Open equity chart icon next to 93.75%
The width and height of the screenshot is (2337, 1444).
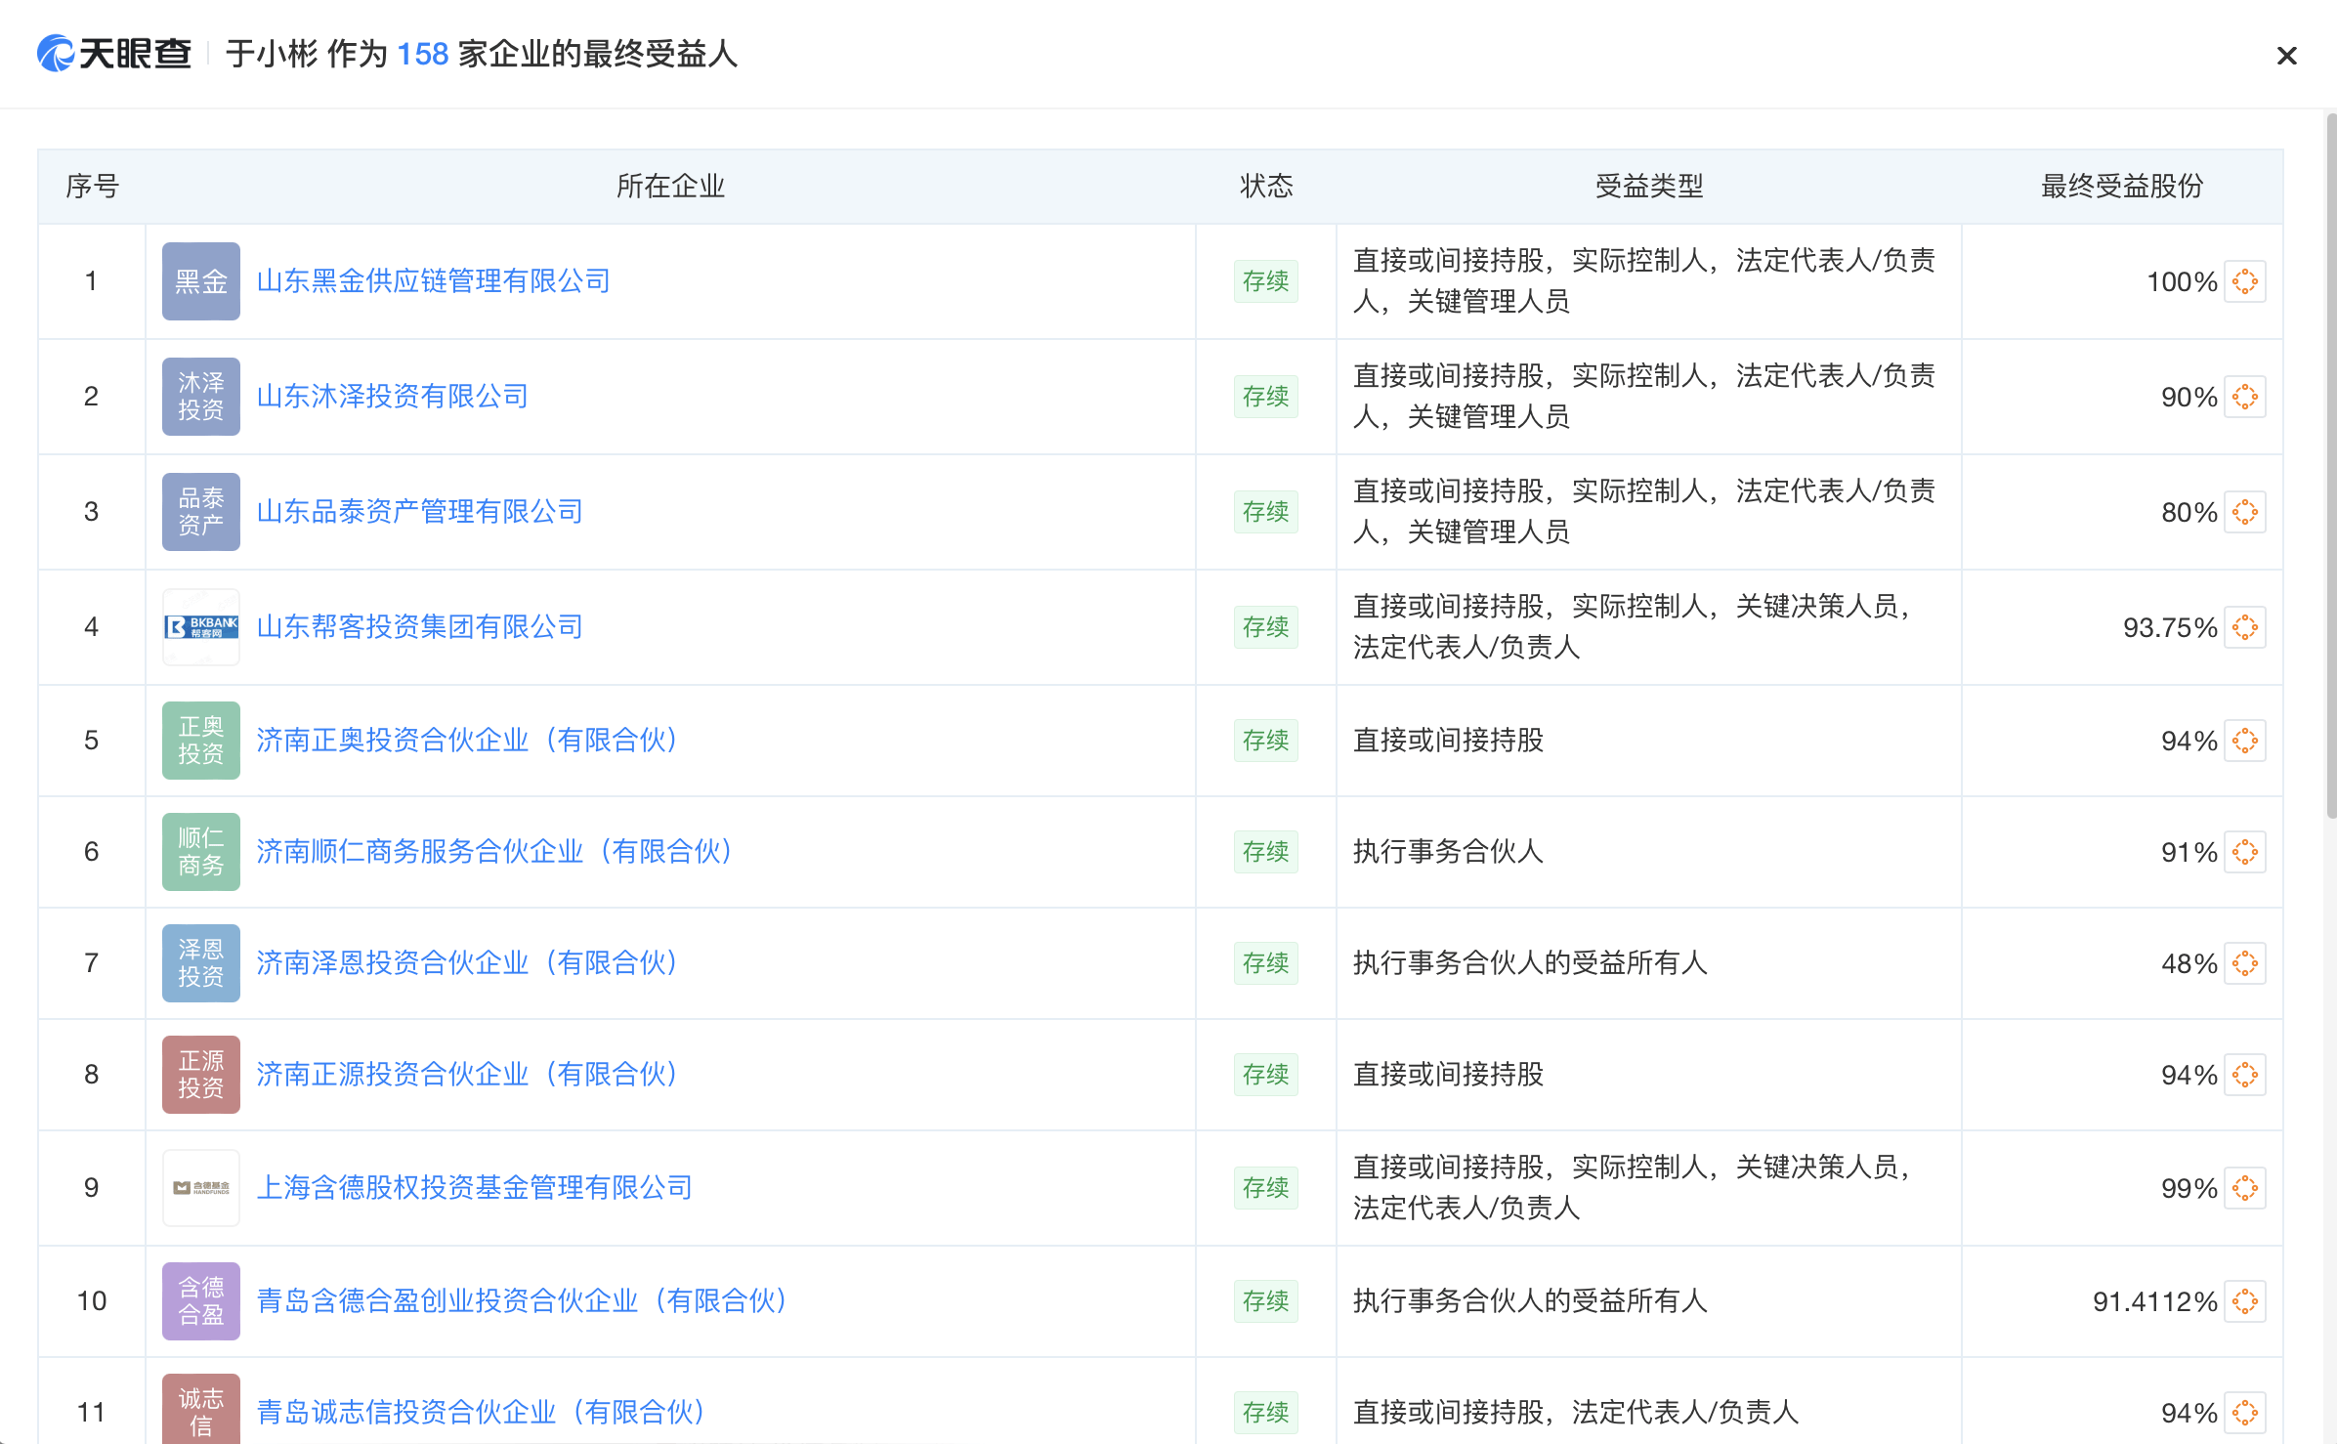[2244, 627]
